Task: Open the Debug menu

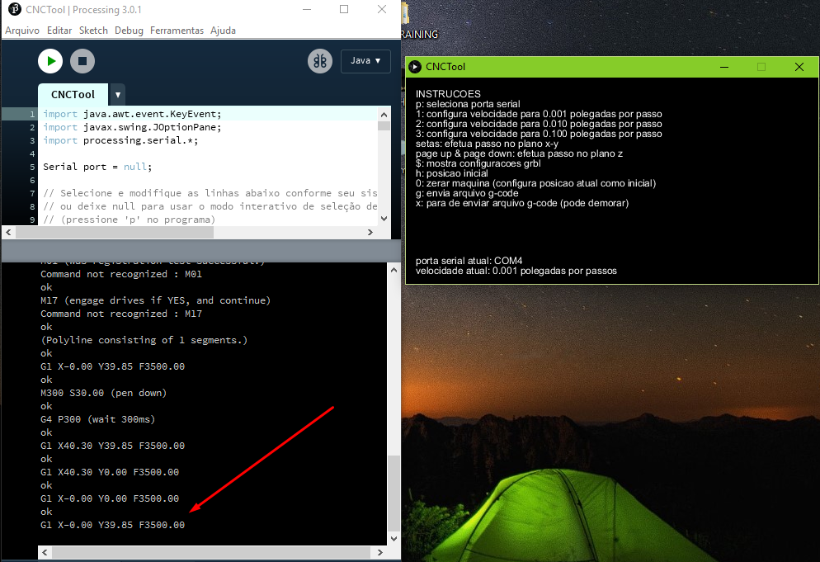Action: [x=129, y=31]
